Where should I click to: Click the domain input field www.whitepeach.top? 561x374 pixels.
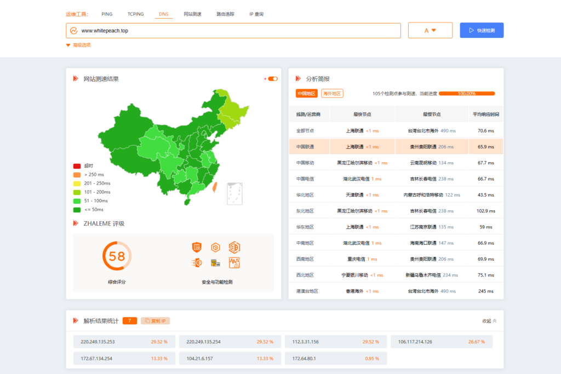click(233, 31)
